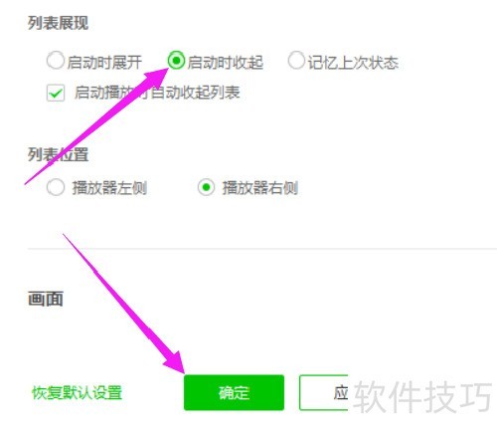Click the 列表展现 section heading
This screenshot has width=497, height=434.
pyautogui.click(x=58, y=23)
